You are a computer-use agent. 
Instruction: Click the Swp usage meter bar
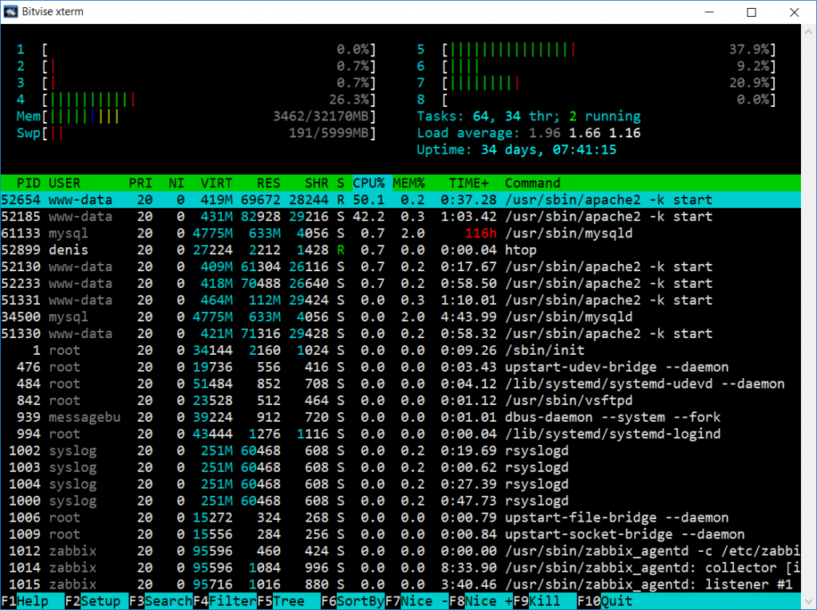click(209, 133)
